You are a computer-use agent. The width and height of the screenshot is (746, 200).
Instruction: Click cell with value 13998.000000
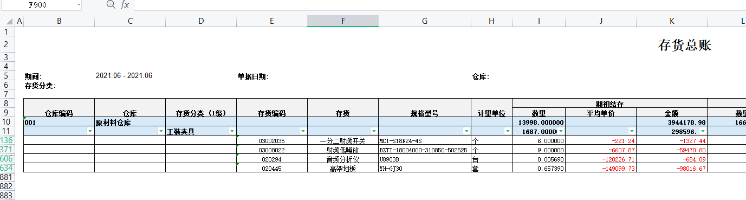539,122
